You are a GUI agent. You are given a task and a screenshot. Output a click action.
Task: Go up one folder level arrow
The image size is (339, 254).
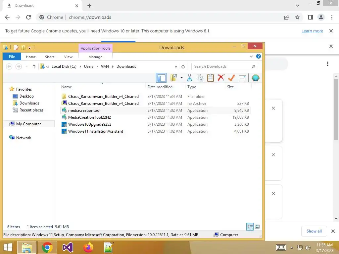[34, 66]
